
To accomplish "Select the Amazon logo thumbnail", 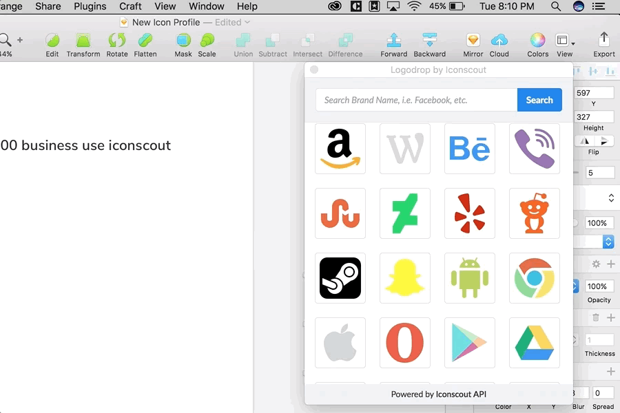I will pyautogui.click(x=340, y=149).
